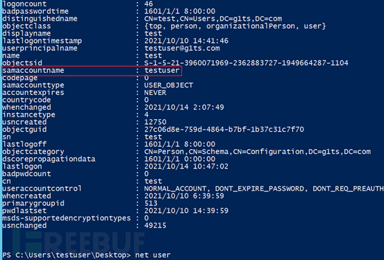Click the usnchanged value 49215

pyautogui.click(x=156, y=225)
